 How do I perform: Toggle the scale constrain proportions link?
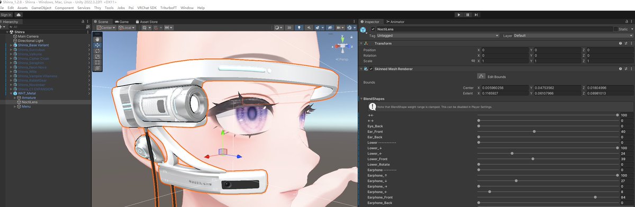click(x=473, y=61)
